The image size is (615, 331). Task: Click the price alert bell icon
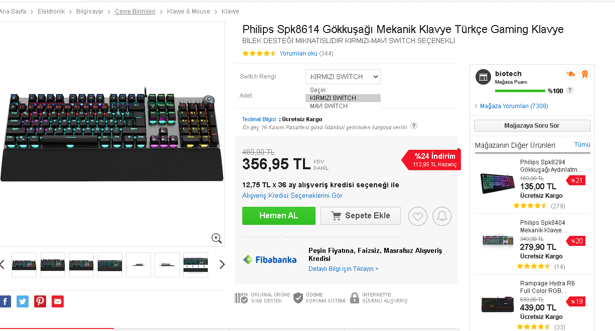coord(442,216)
